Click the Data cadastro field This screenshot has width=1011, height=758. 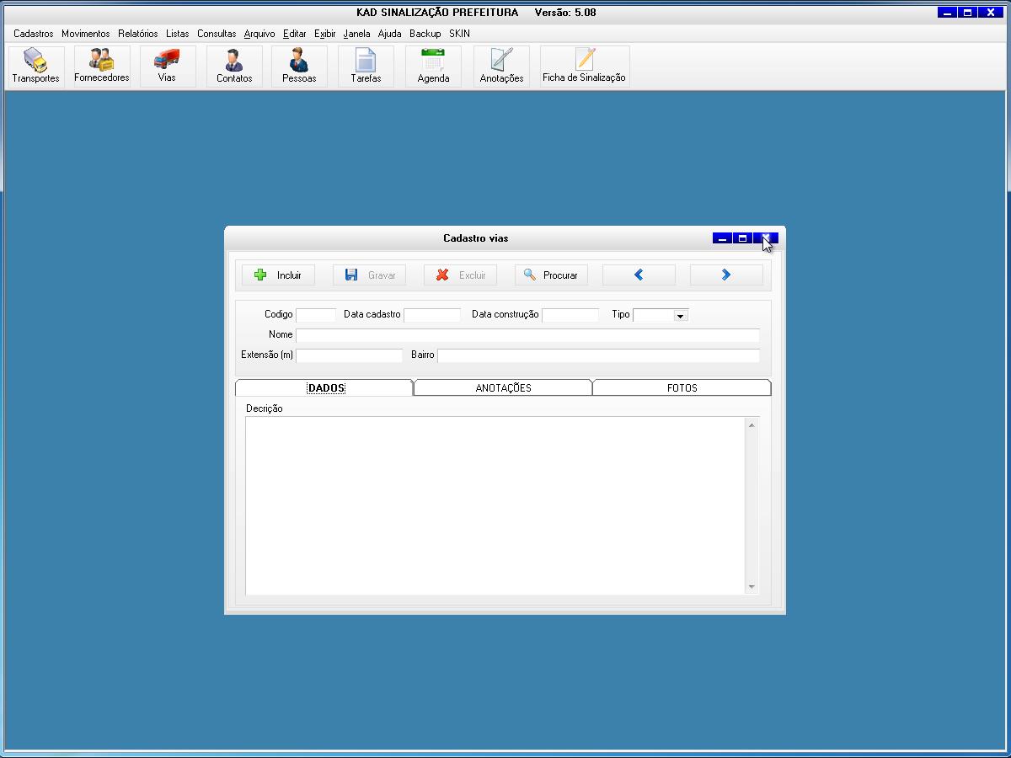[432, 315]
